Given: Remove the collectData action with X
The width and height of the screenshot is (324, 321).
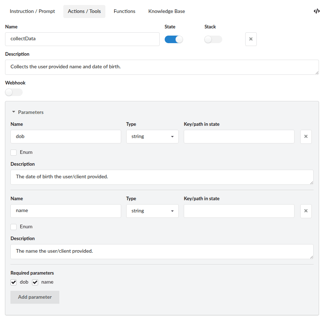Looking at the screenshot, I should 251,39.
